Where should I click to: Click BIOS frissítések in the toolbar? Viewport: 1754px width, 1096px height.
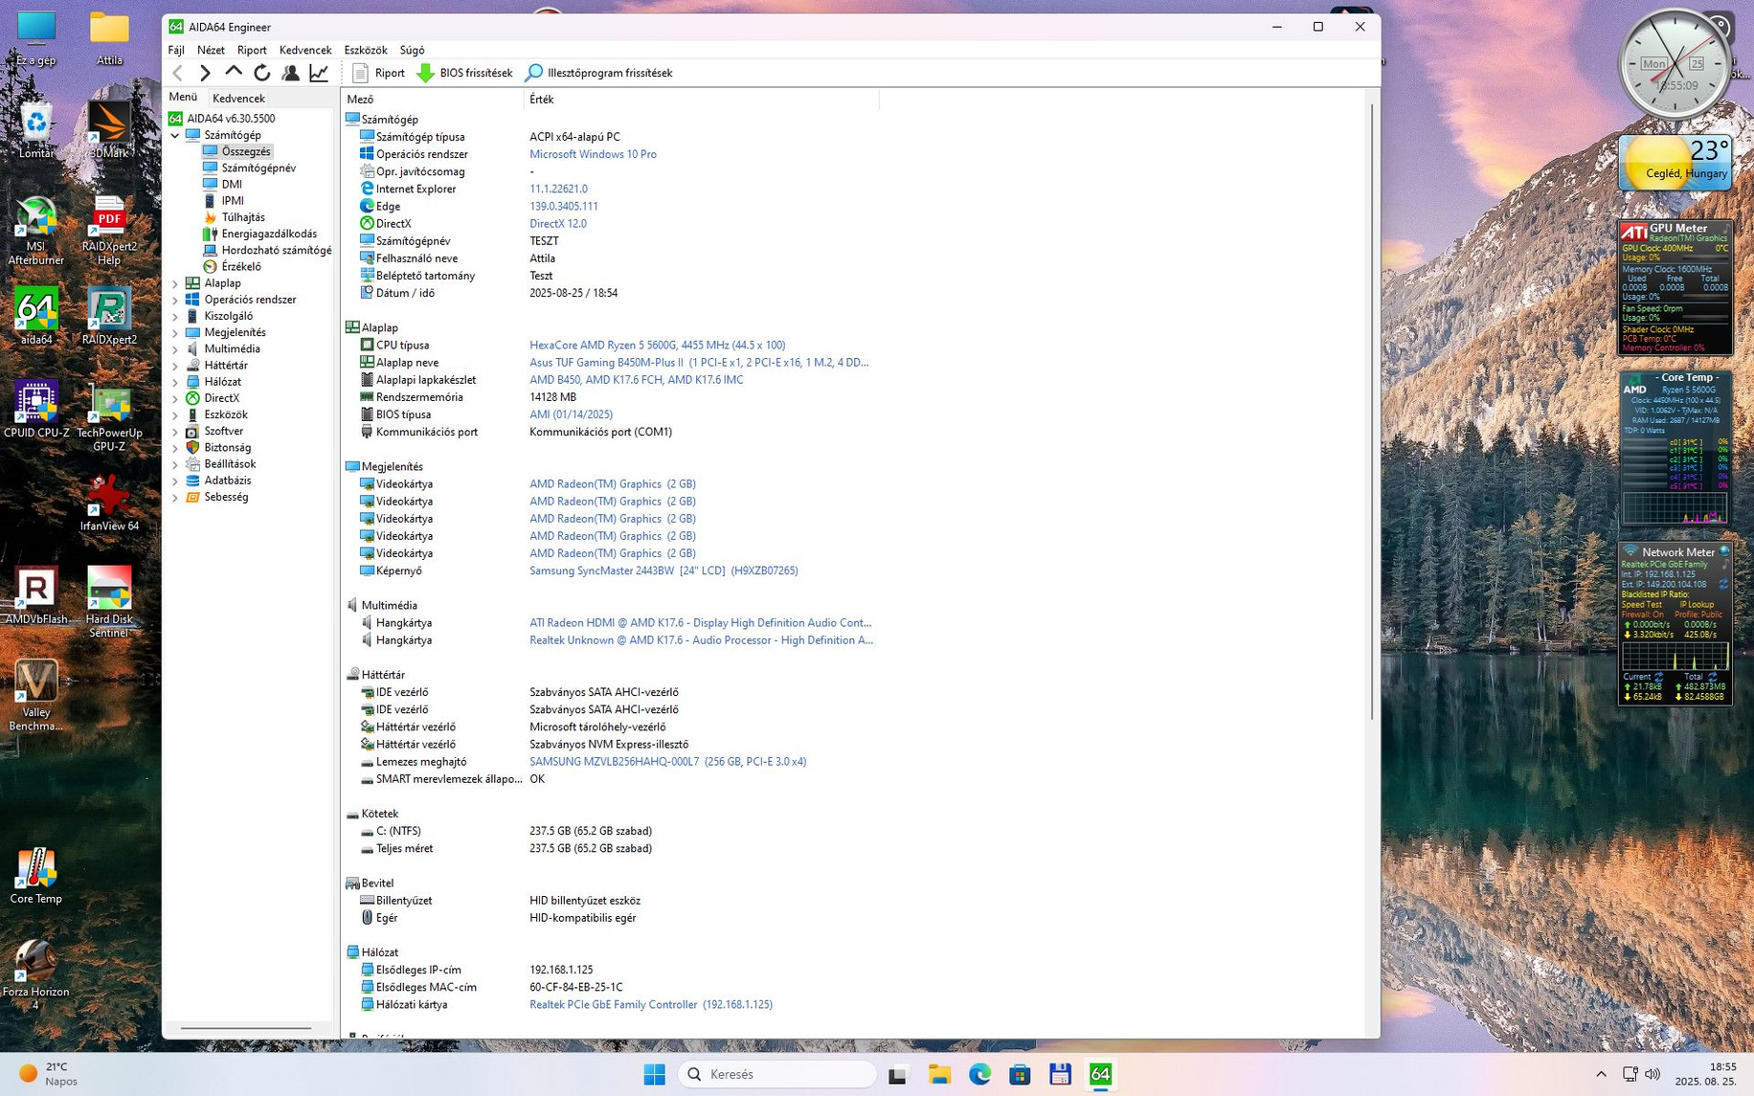pyautogui.click(x=464, y=73)
